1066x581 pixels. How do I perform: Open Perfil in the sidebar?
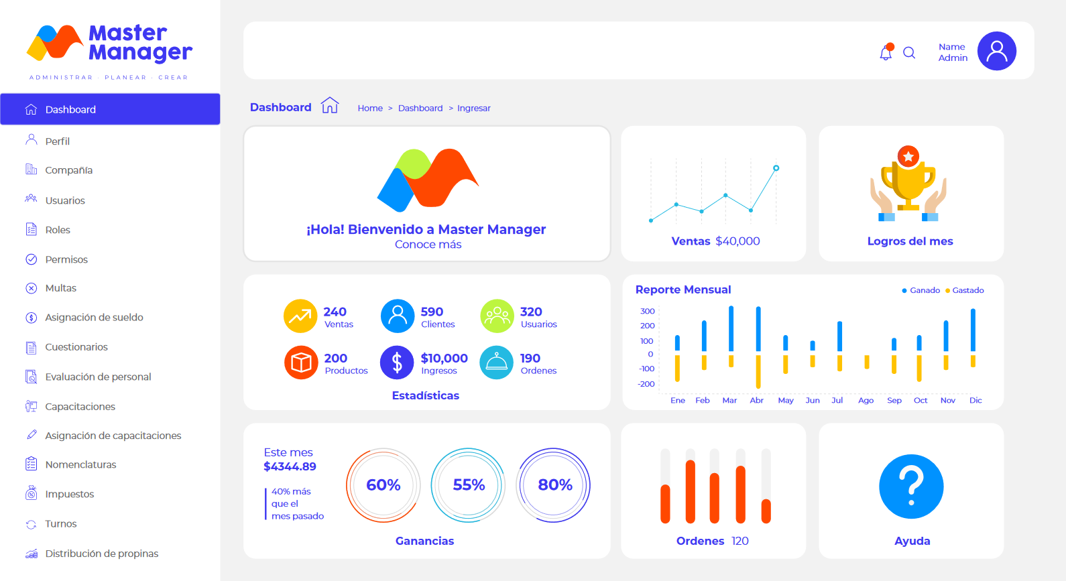(58, 141)
